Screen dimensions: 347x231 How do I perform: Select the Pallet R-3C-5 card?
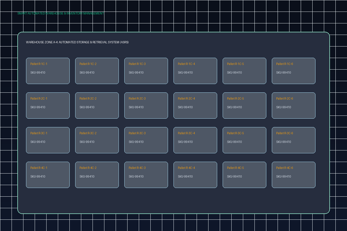coord(244,140)
